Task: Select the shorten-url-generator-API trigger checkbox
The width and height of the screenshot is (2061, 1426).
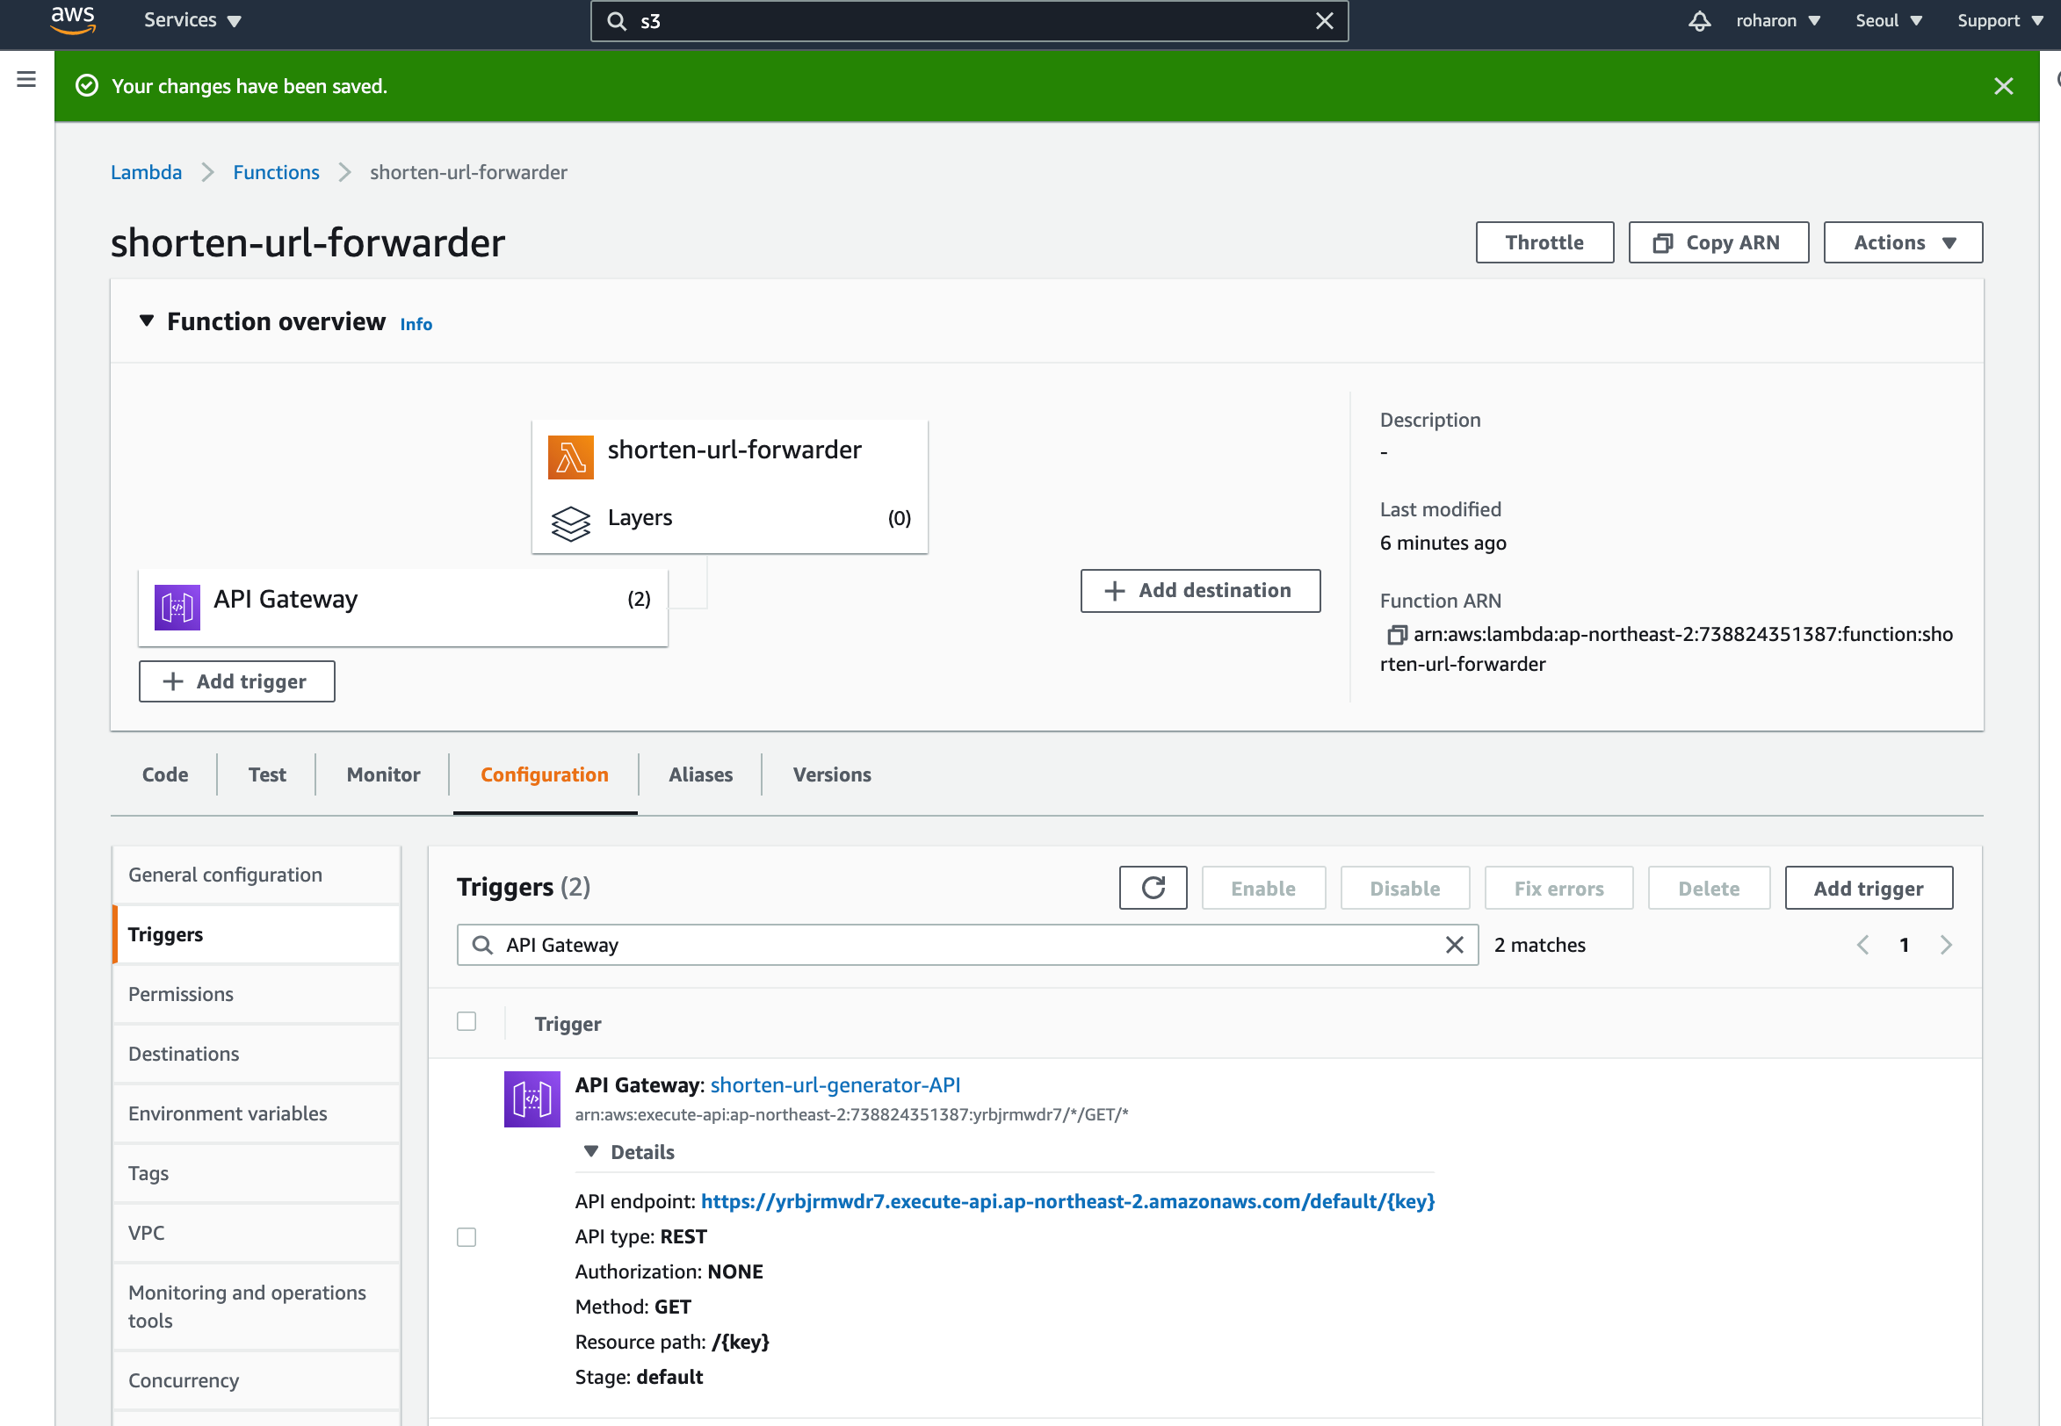Action: (466, 1236)
